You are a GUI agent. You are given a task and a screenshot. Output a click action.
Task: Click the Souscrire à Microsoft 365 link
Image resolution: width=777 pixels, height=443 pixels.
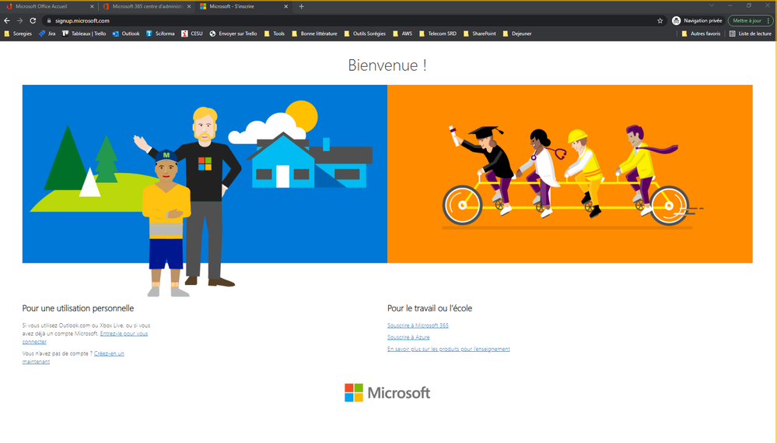point(418,325)
